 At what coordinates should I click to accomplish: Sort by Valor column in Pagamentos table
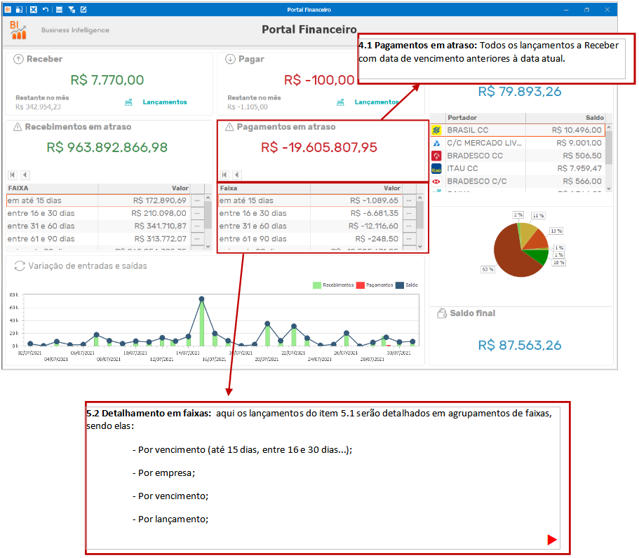356,188
